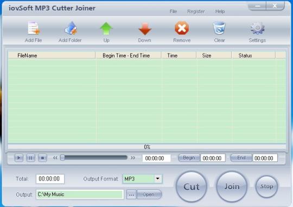Open Settings gear icon
Image resolution: width=293 pixels, height=207 pixels.
click(257, 28)
